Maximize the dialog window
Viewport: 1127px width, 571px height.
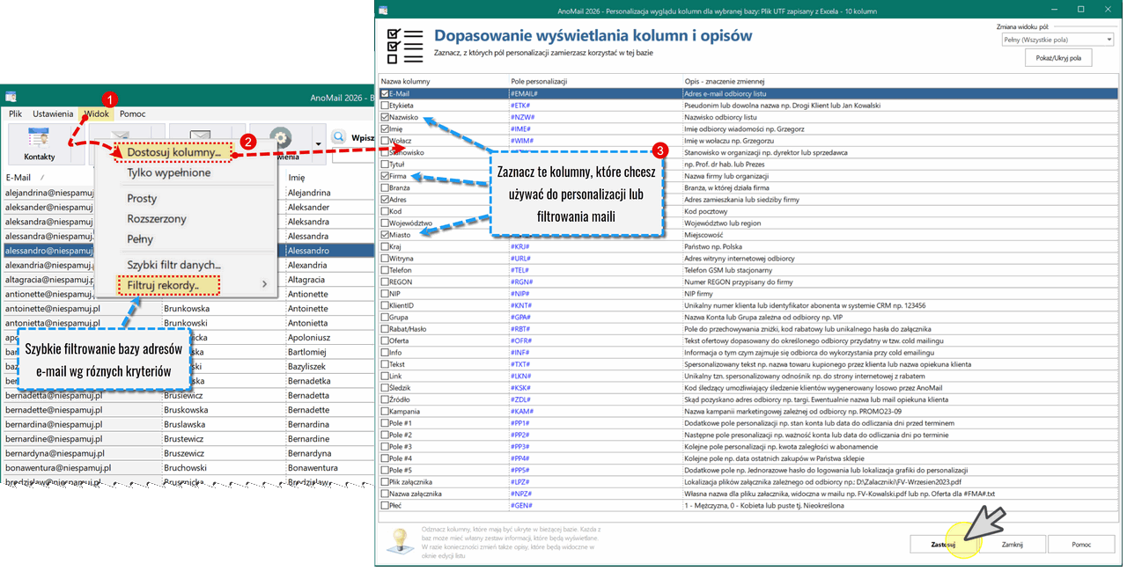tap(1081, 9)
